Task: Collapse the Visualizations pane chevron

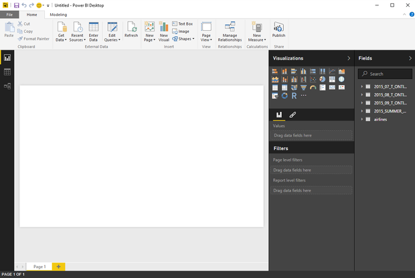Action: 349,58
